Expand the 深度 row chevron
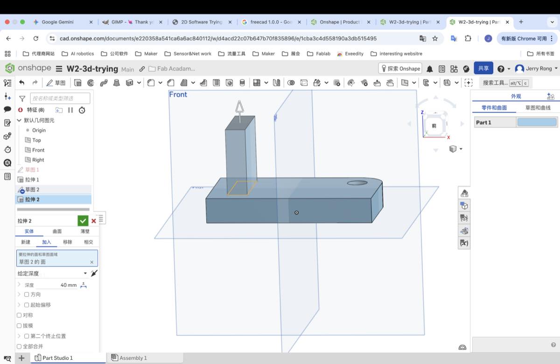The image size is (560, 364). (19, 285)
